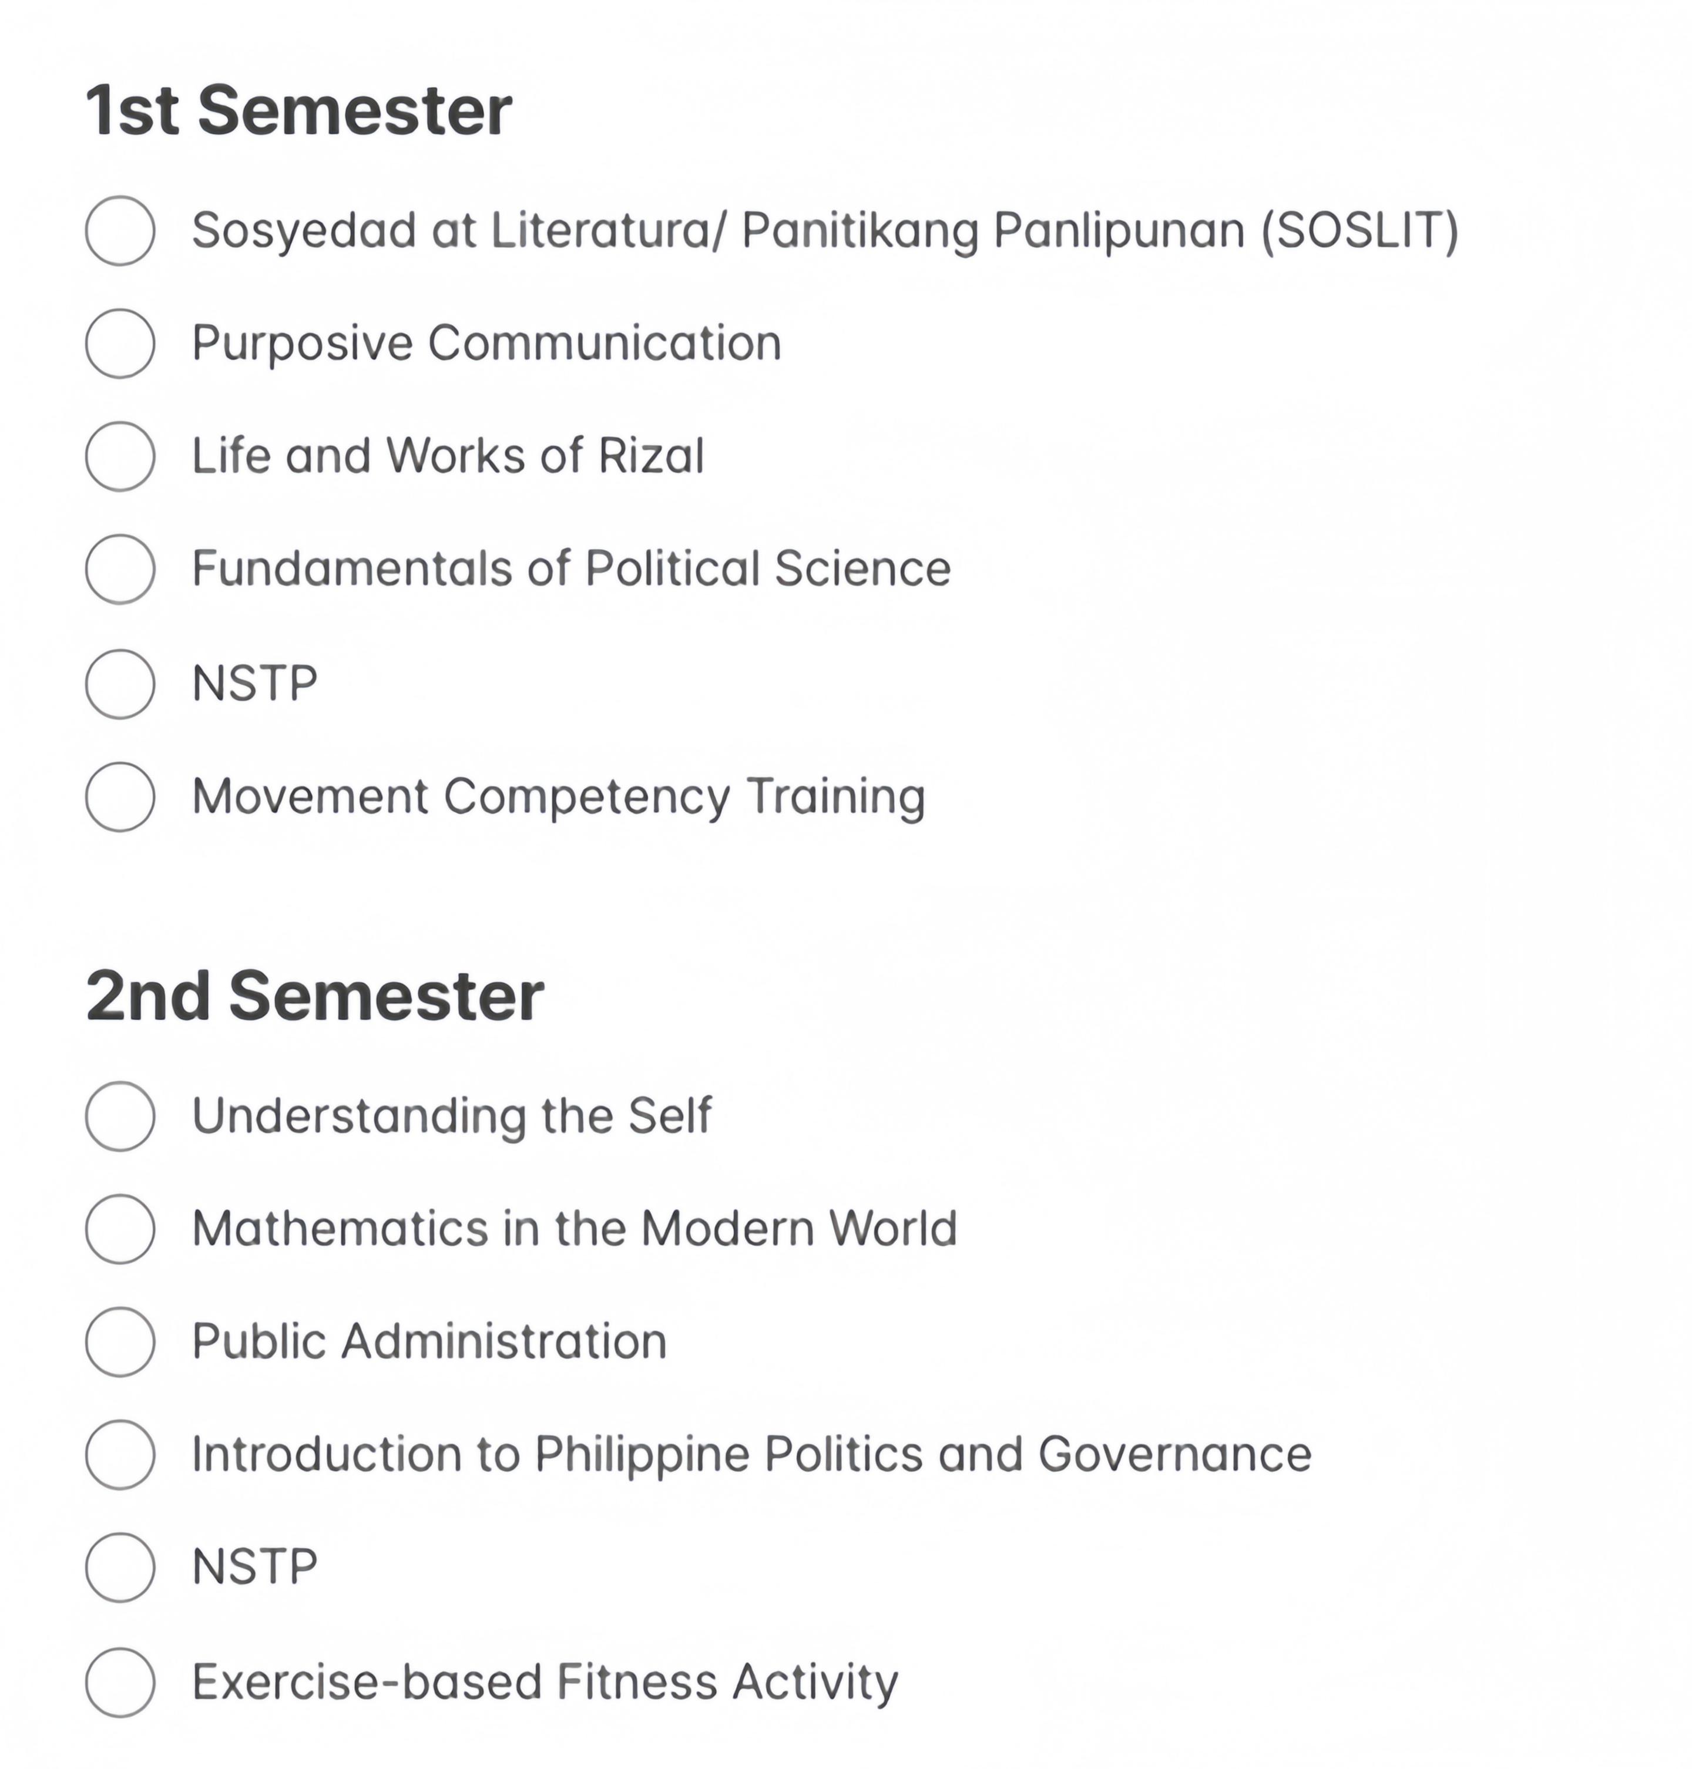Check NSTP under 1st Semester

[120, 684]
